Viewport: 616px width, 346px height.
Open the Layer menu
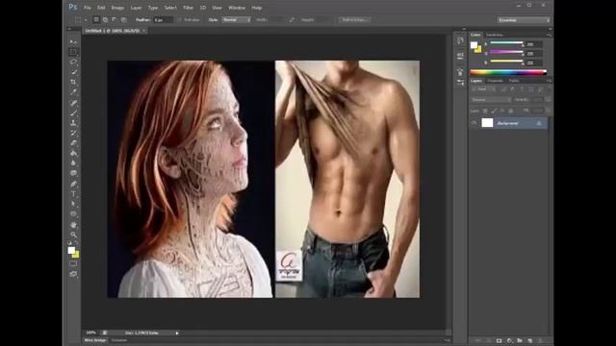pyautogui.click(x=136, y=8)
